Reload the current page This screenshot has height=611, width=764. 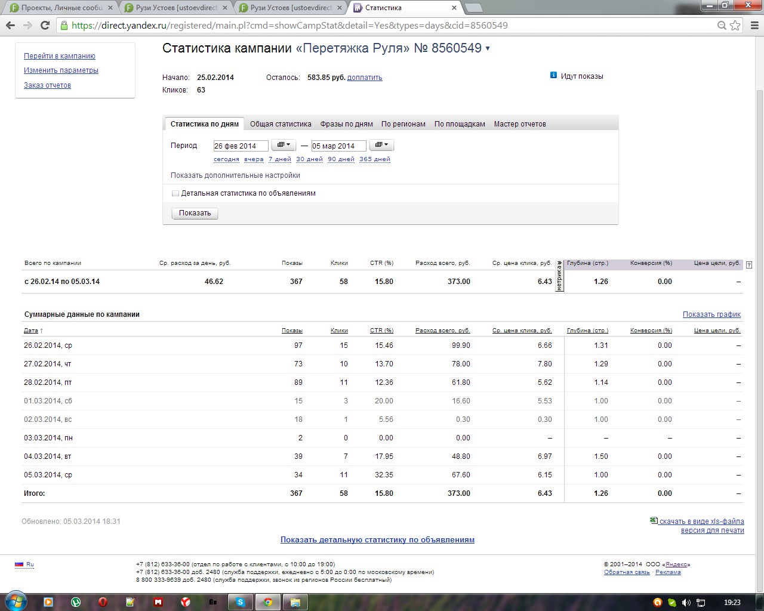click(x=45, y=25)
